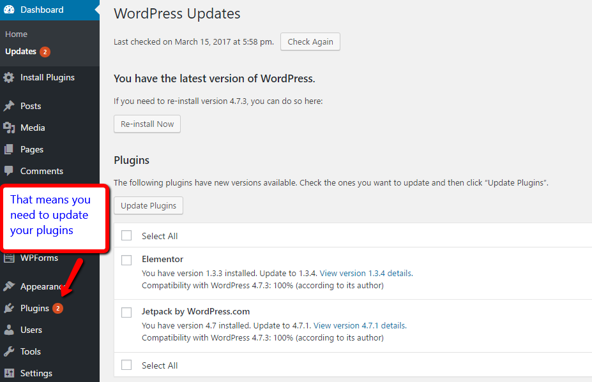Click the Jetpack by WordPress.com plugin name
592x382 pixels.
click(x=196, y=311)
